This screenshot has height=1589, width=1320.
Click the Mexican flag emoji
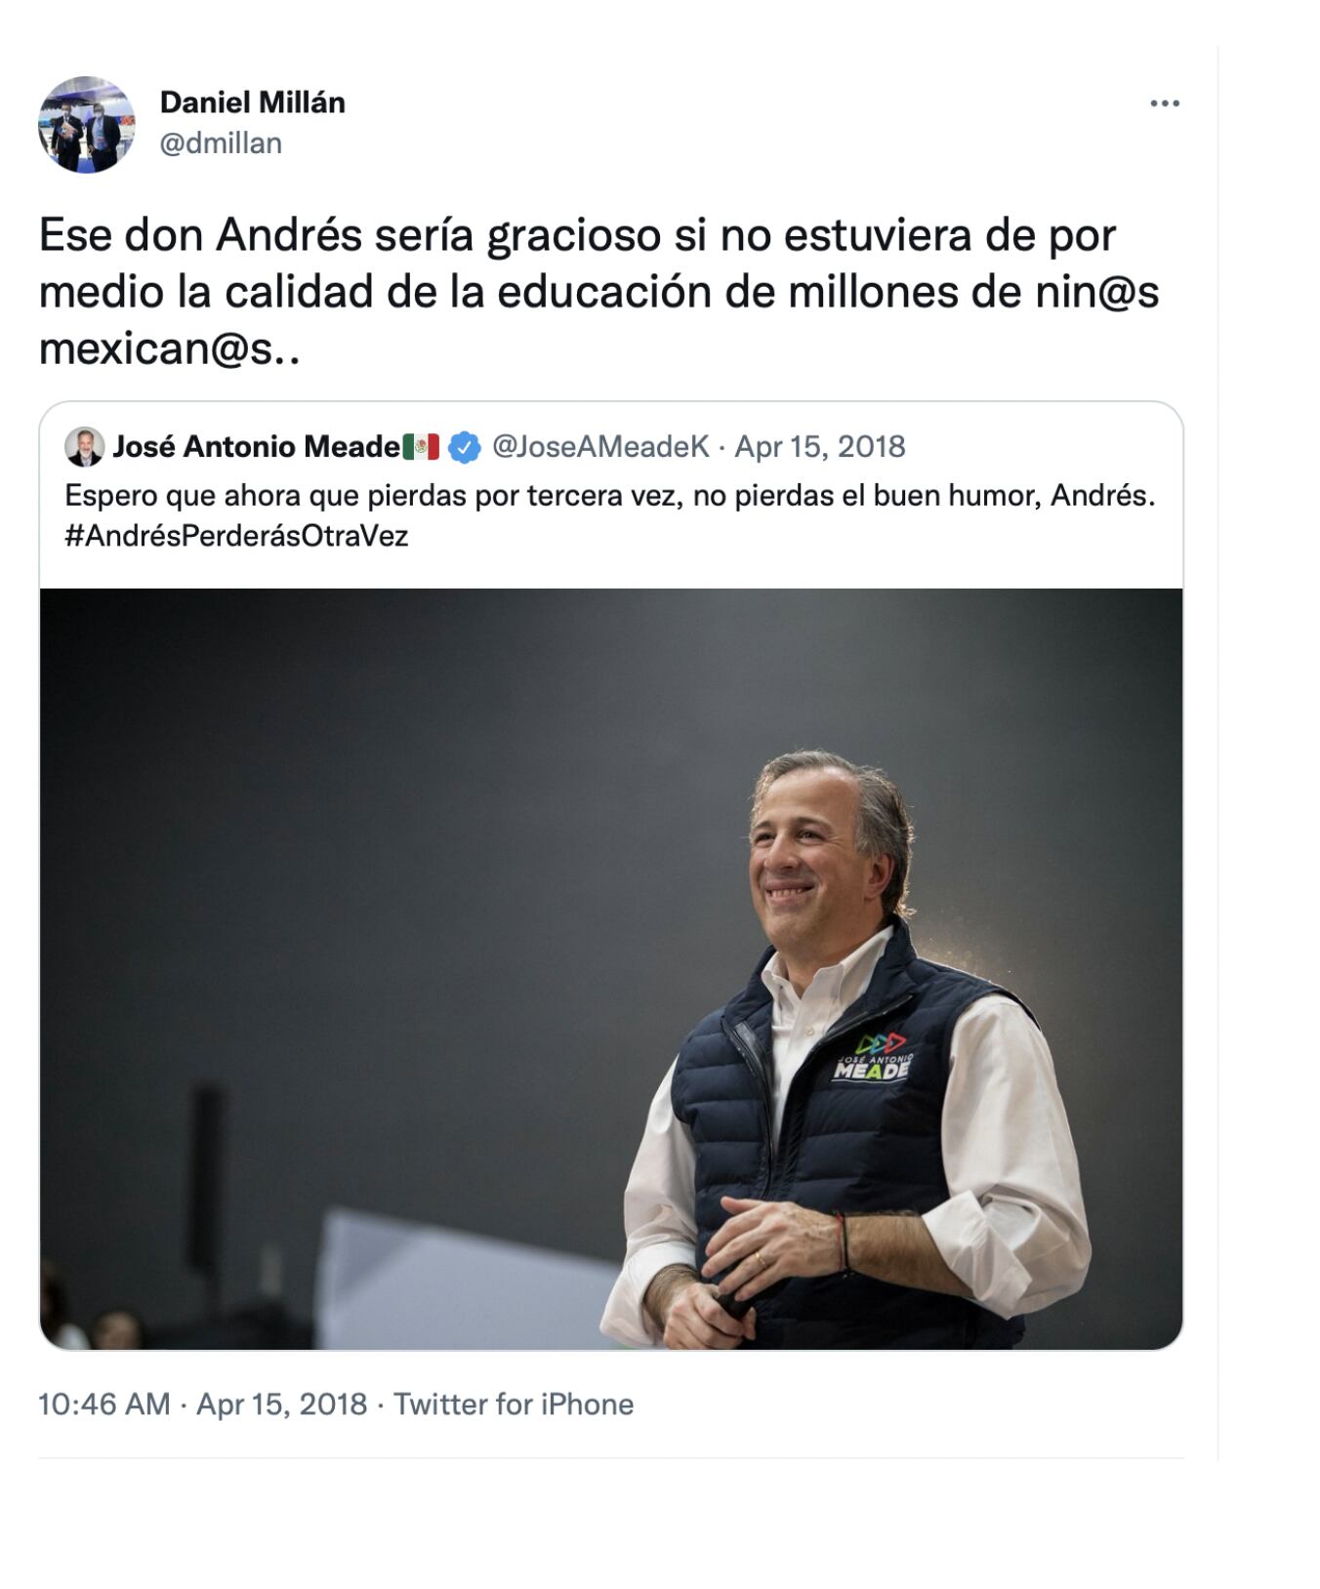tap(421, 447)
